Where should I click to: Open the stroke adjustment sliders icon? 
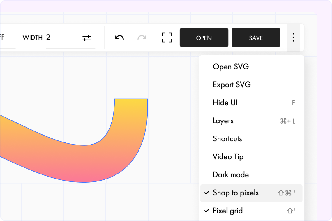tap(87, 37)
